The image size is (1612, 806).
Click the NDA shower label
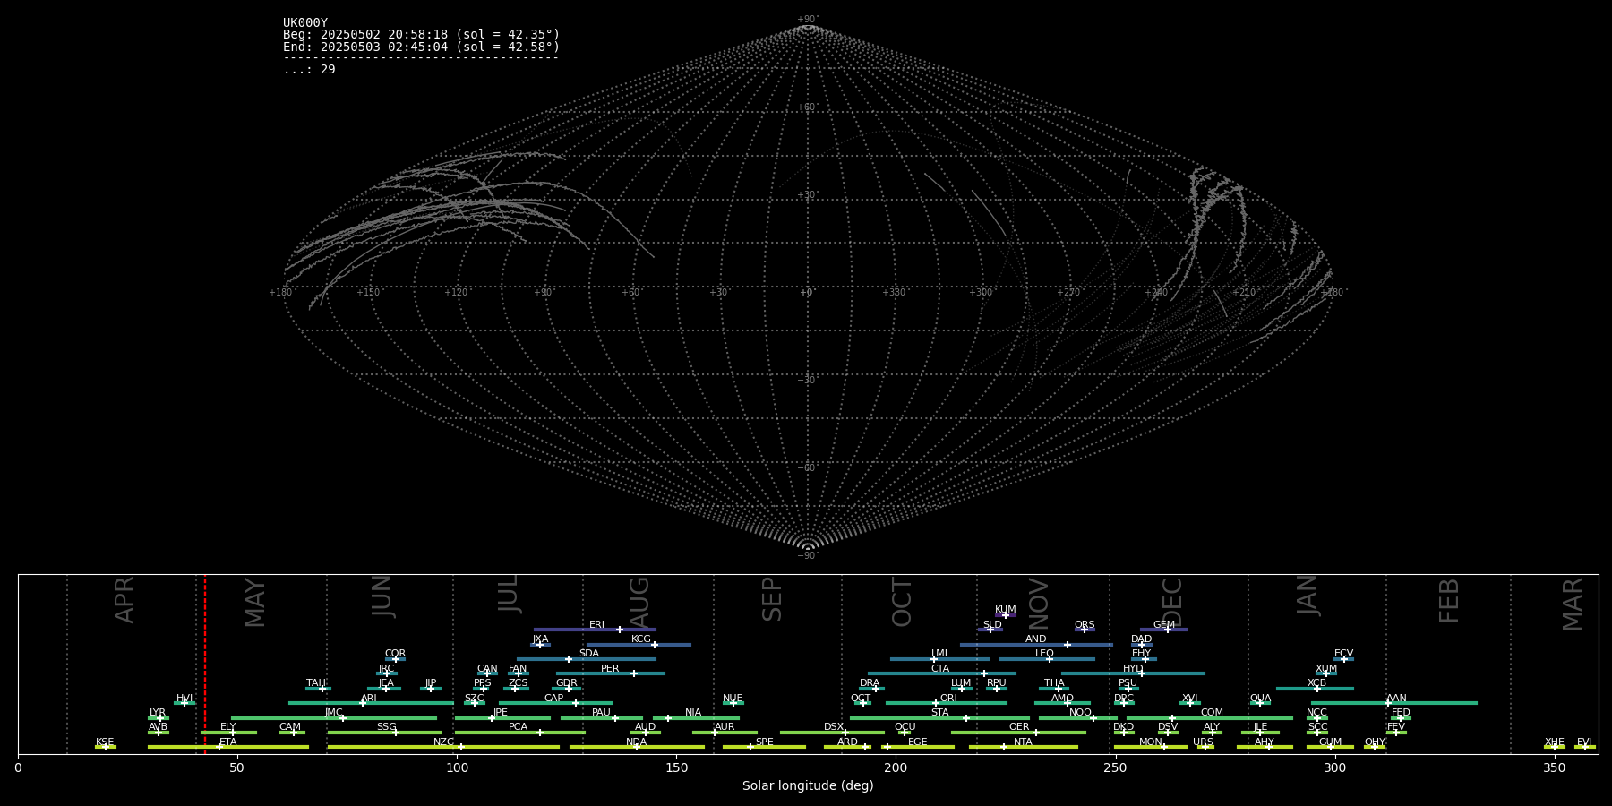[x=636, y=742]
